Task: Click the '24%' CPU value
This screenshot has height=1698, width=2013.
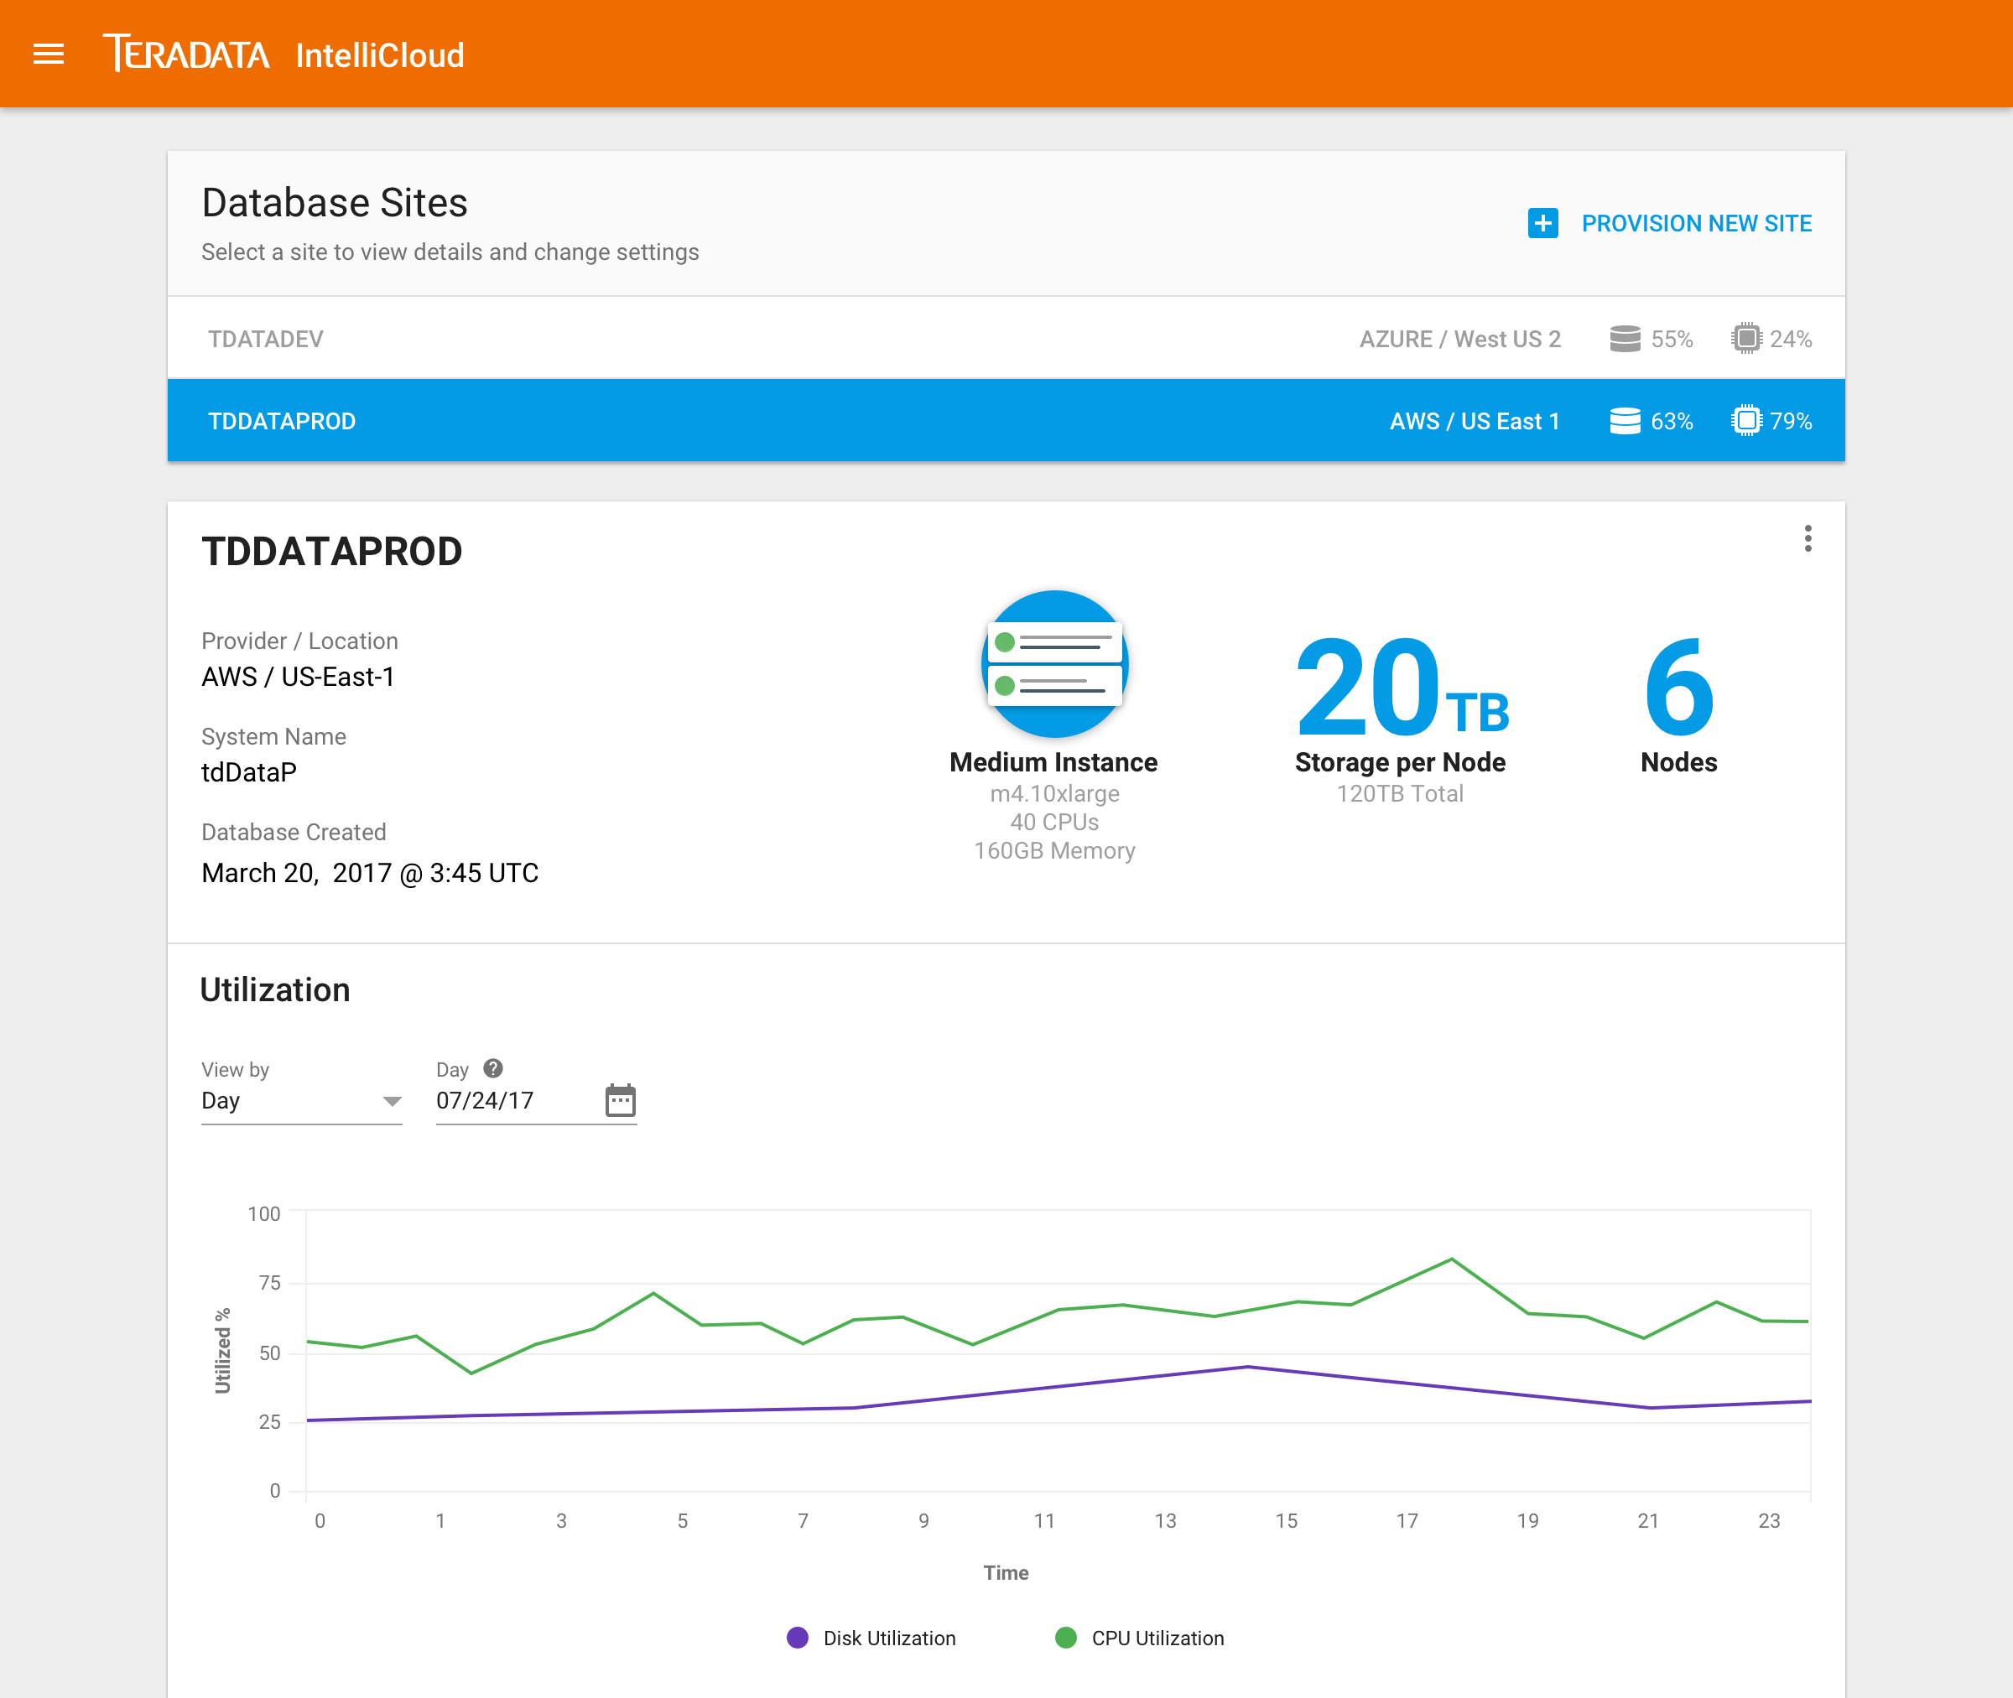Action: (1791, 339)
